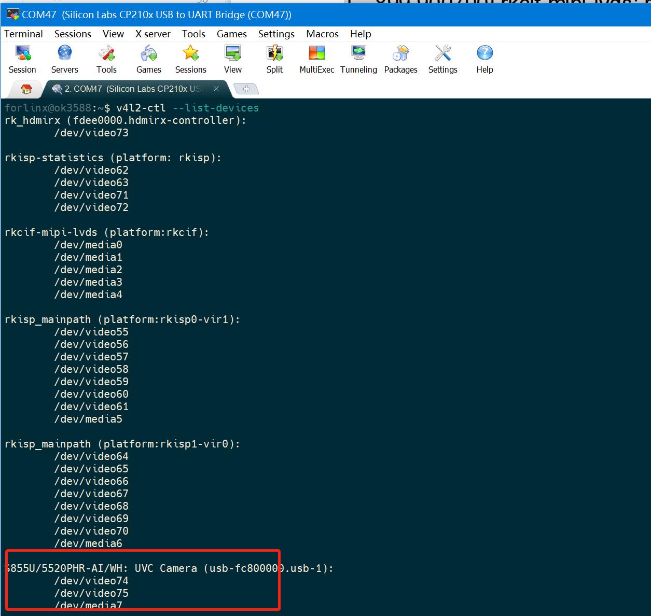The width and height of the screenshot is (651, 616).
Task: Go to the home tab
Action: tap(26, 89)
